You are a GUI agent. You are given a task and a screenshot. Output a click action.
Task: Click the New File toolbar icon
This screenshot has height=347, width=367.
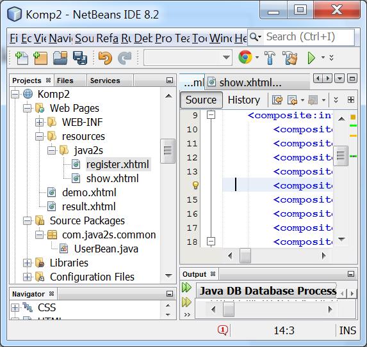pyautogui.click(x=22, y=58)
